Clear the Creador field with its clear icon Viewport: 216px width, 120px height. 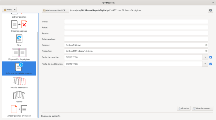206,45
